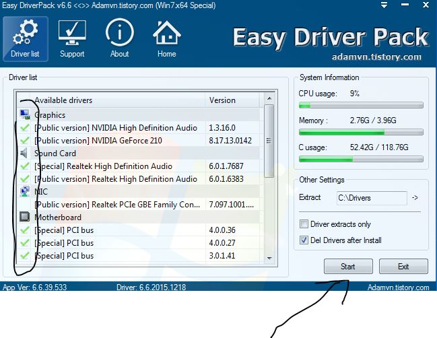Image resolution: width=437 pixels, height=338 pixels.
Task: Select the Realtek PCIe GBE Family Controller row
Action: [139, 204]
